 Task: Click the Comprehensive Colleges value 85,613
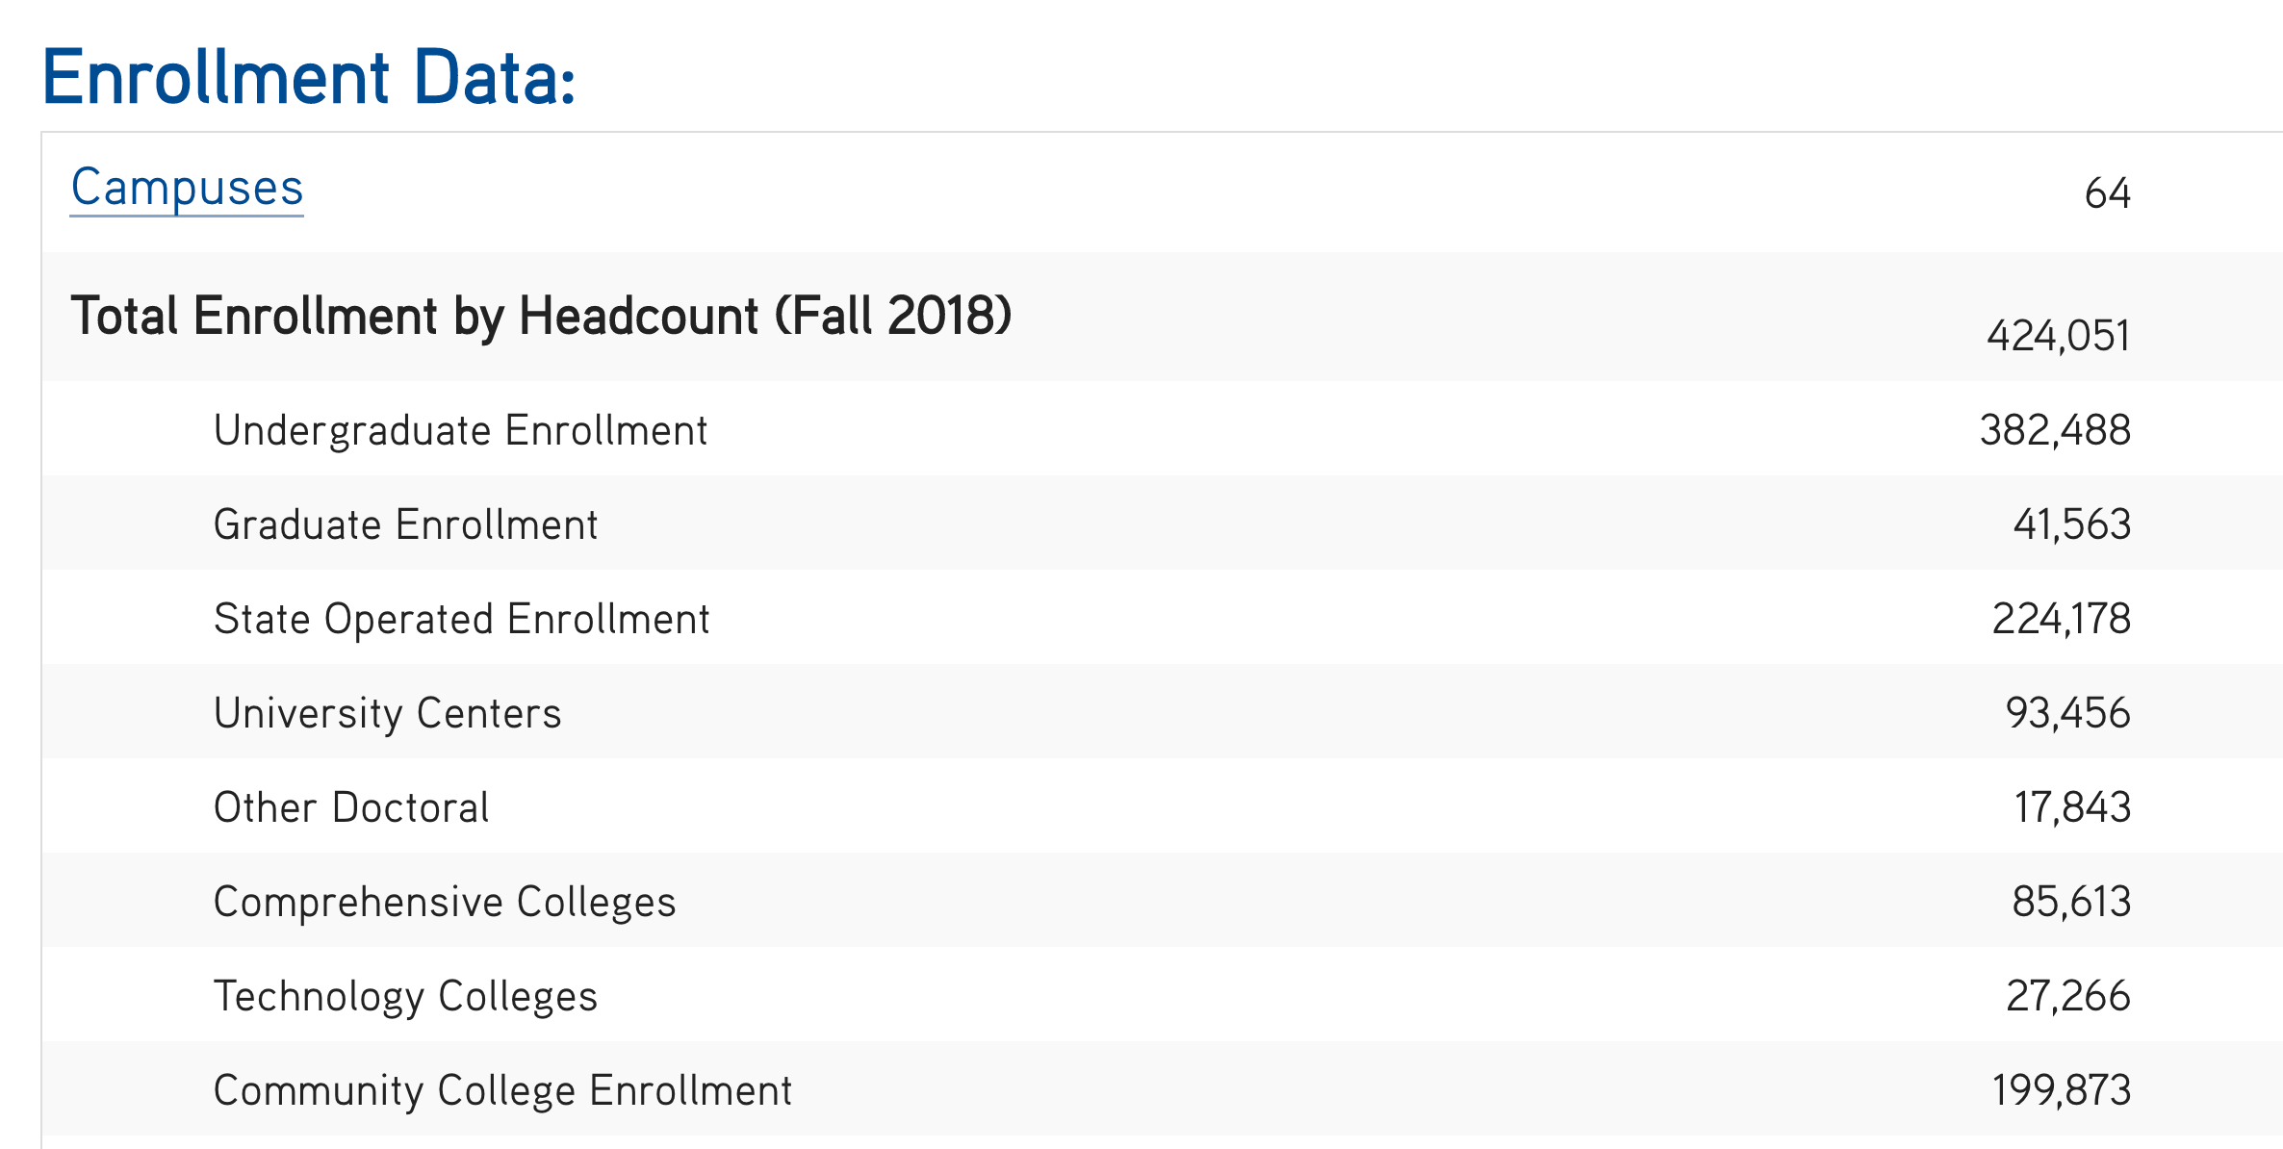point(2071,902)
